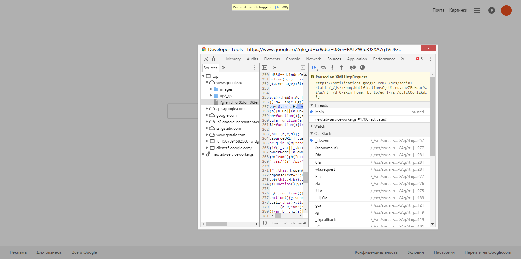Viewport: 521px width, 259px height.
Task: Select gca call stack frame
Action: (369, 205)
